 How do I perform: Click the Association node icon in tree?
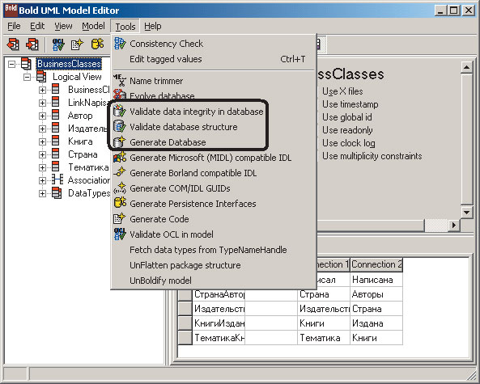click(x=57, y=179)
